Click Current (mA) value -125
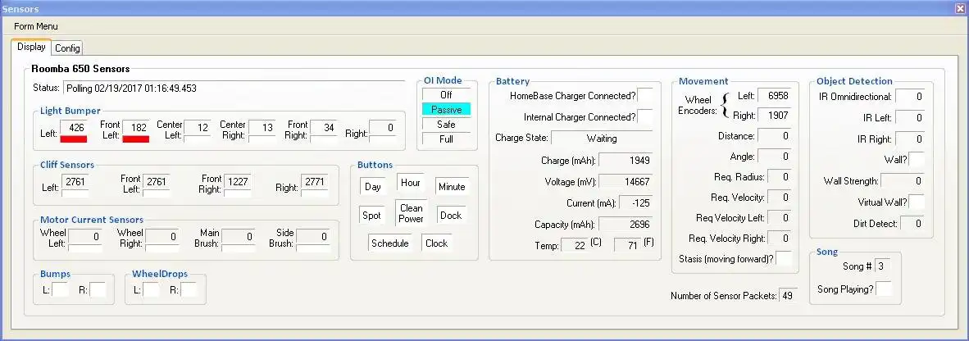969x341 pixels. click(x=635, y=203)
